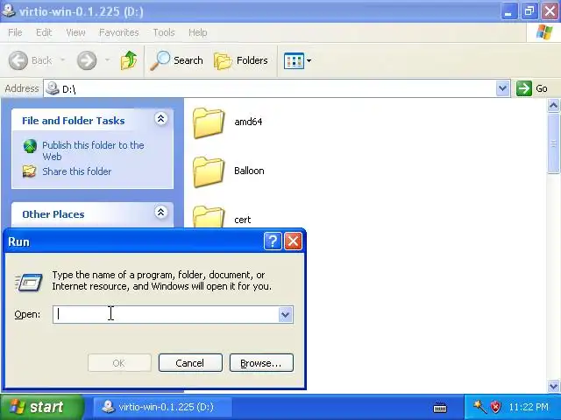
Task: Open Search with the magnifier icon
Action: 160,60
